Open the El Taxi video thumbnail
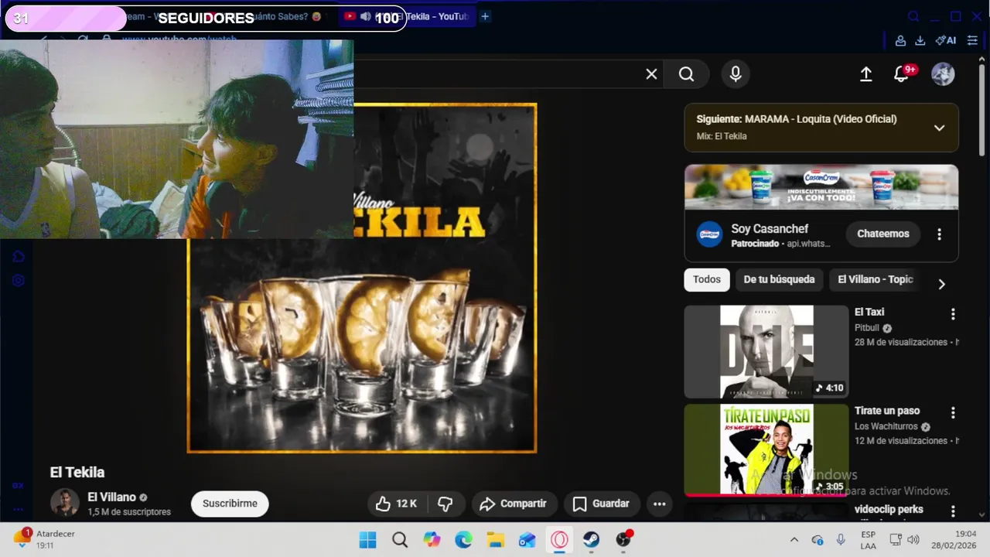The height and width of the screenshot is (557, 990). coord(766,352)
